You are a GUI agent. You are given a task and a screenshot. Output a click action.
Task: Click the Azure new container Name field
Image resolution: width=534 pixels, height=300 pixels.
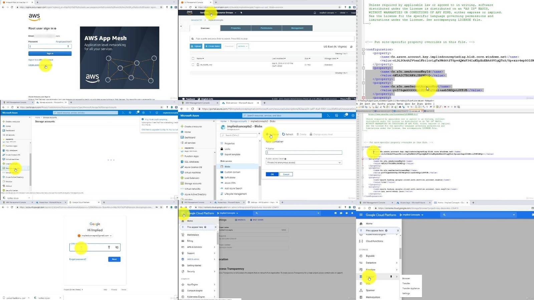point(304,153)
